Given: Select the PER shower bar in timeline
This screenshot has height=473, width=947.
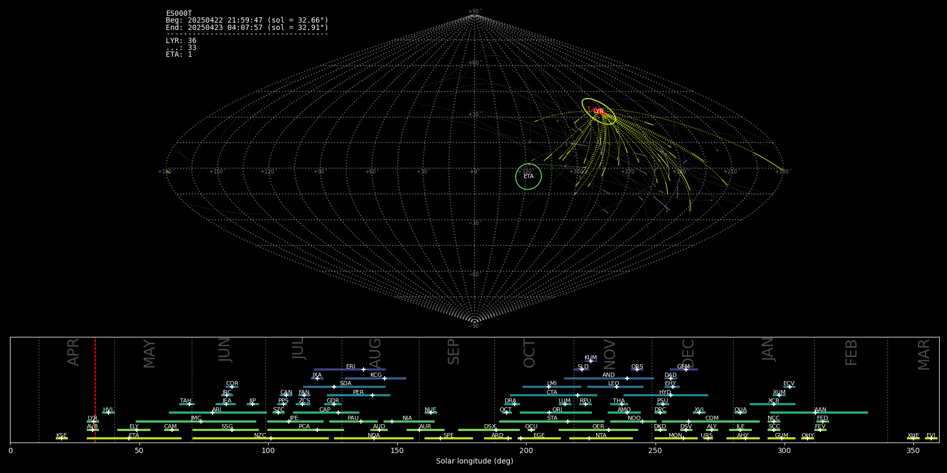Looking at the screenshot, I should (358, 395).
